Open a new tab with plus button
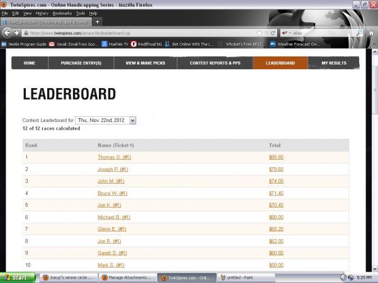378x283 pixels. click(97, 22)
